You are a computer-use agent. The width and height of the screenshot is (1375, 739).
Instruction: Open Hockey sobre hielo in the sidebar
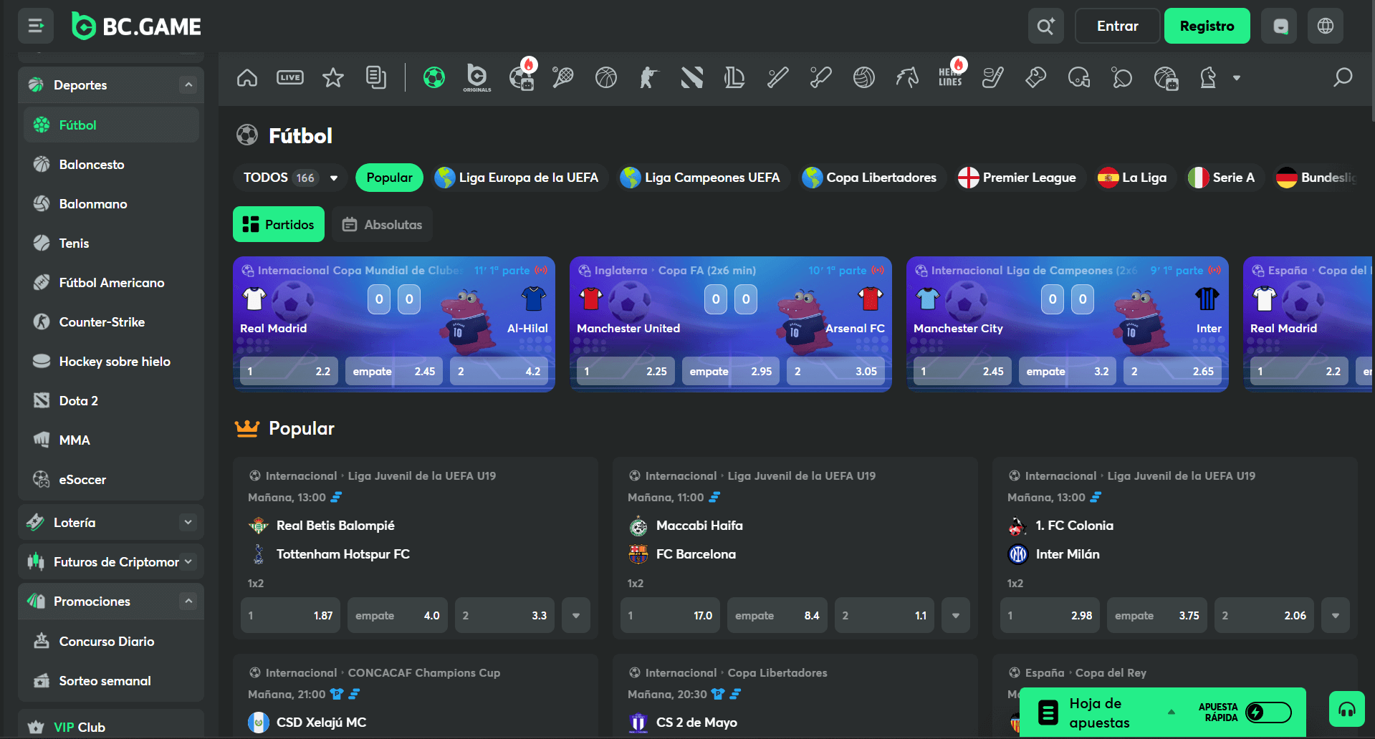111,362
